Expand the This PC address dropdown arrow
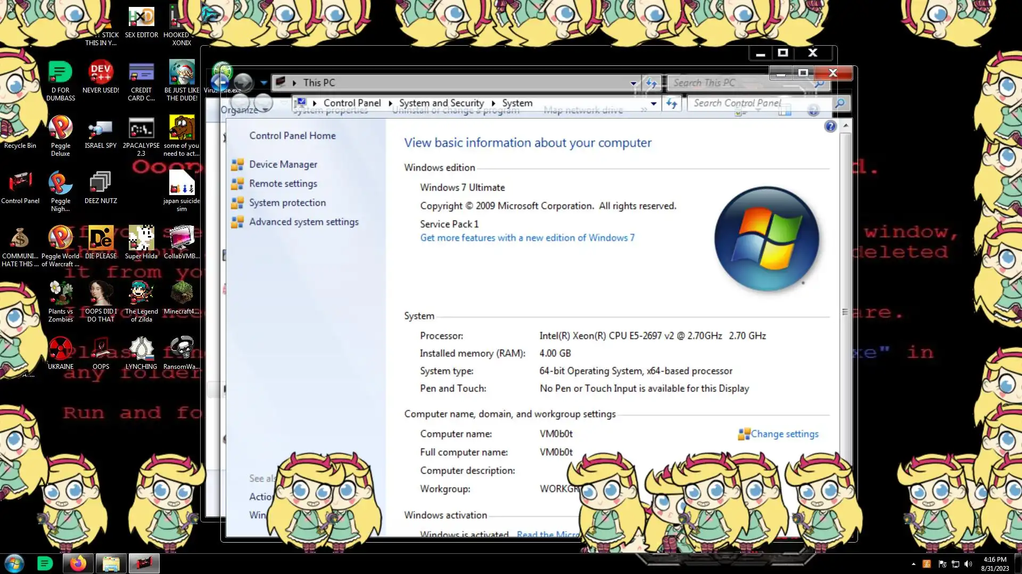Image resolution: width=1022 pixels, height=574 pixels. pyautogui.click(x=633, y=83)
